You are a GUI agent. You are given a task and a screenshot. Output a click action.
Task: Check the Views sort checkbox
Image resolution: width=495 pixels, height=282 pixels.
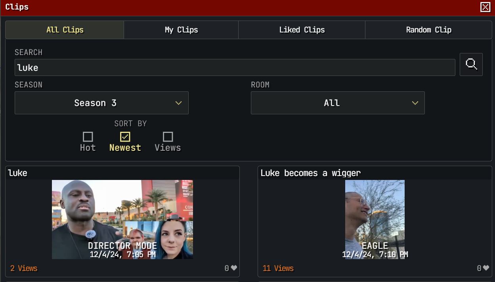click(168, 137)
